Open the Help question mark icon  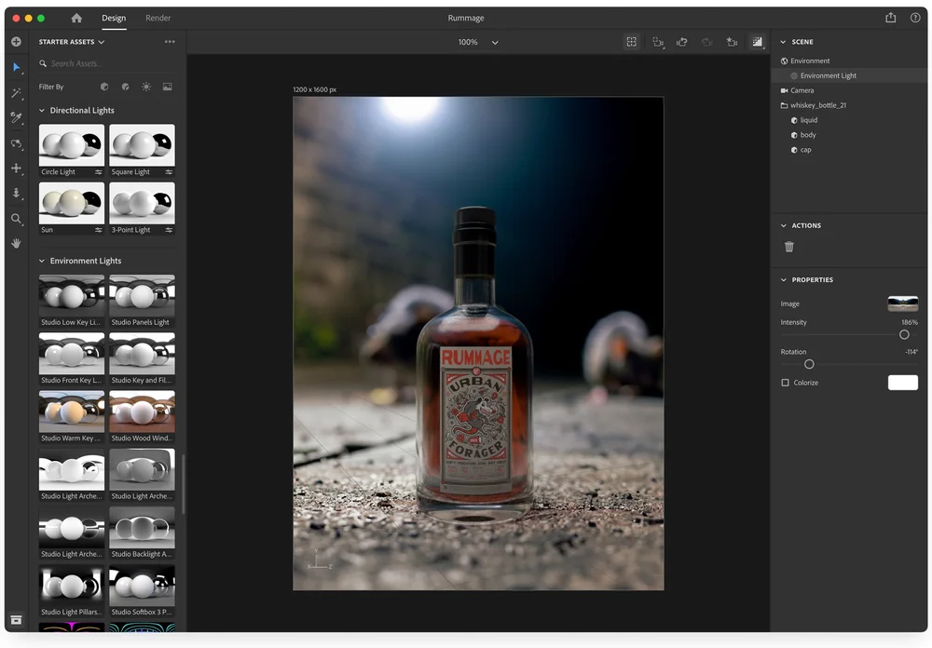[915, 18]
